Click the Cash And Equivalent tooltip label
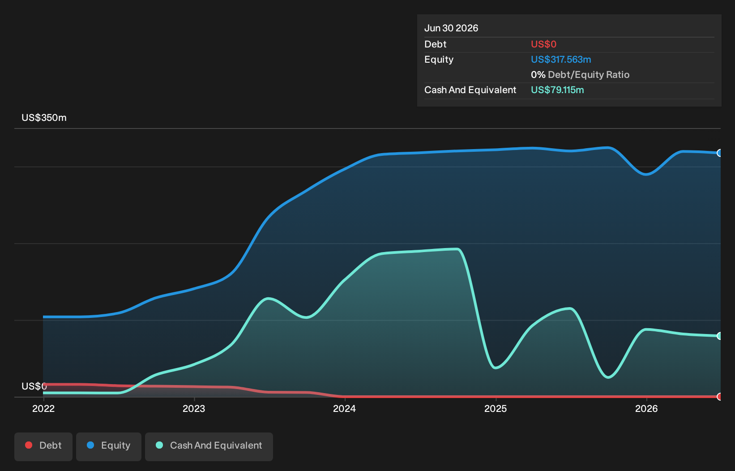Image resolution: width=735 pixels, height=471 pixels. click(470, 90)
